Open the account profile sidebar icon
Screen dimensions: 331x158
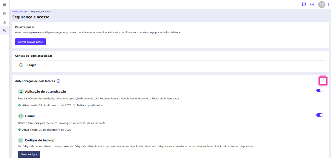(5, 22)
